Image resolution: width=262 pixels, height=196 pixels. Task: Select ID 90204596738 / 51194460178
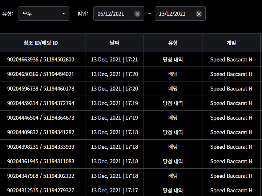pyautogui.click(x=41, y=89)
